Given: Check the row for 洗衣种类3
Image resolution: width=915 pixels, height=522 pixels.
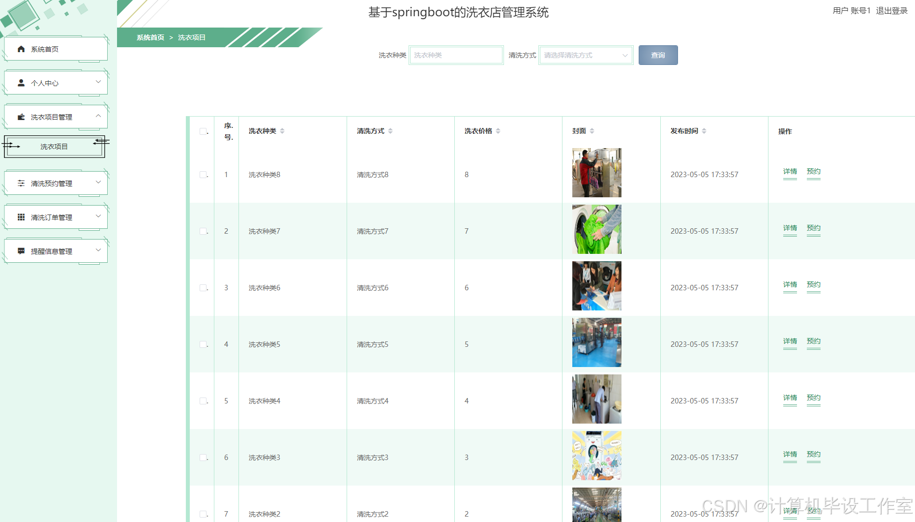Looking at the screenshot, I should click(203, 458).
